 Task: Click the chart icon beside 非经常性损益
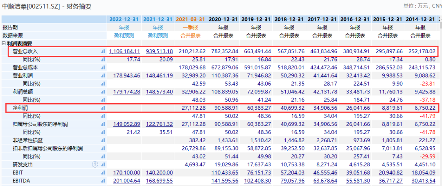103,140
